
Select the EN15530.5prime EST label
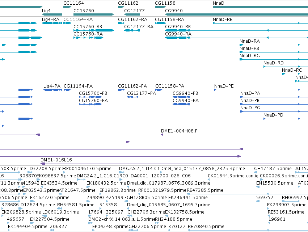coord(275,183)
